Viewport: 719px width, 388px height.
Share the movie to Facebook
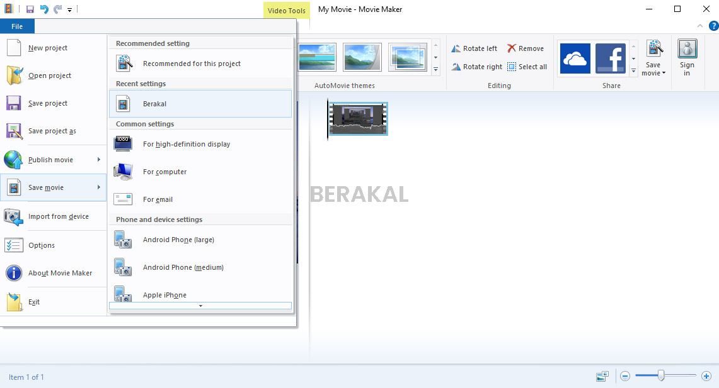click(x=610, y=58)
